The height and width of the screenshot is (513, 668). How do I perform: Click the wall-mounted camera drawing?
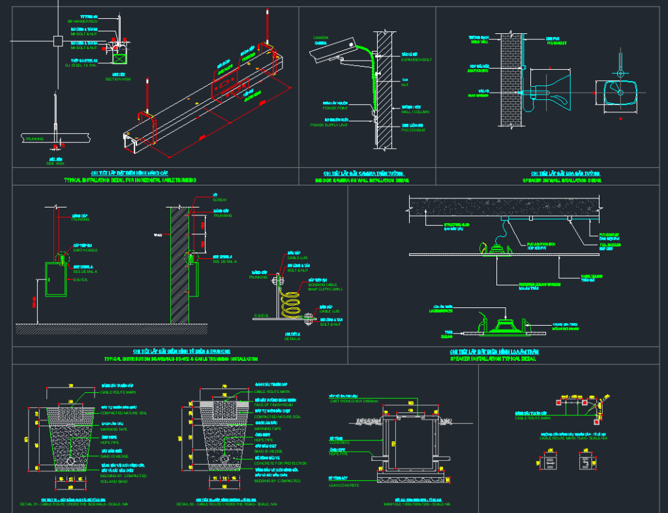(x=334, y=52)
